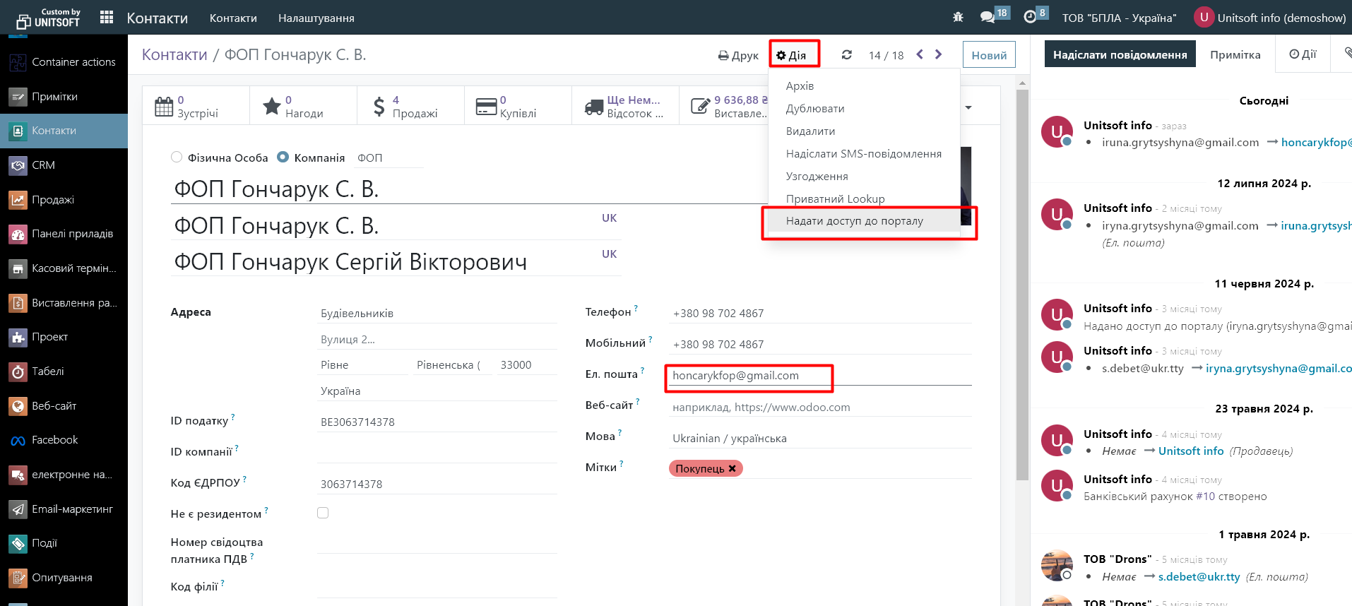Remove the Покупець tag with the x
Viewport: 1352px width, 606px height.
click(733, 468)
